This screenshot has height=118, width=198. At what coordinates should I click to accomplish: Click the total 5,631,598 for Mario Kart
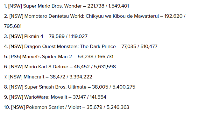point(105,67)
